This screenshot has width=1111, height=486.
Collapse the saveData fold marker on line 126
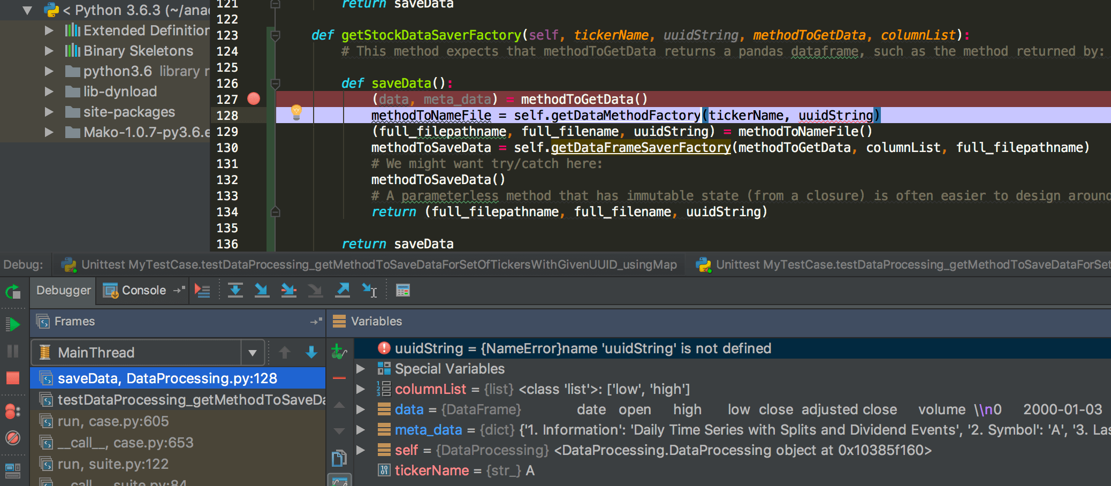pyautogui.click(x=275, y=83)
